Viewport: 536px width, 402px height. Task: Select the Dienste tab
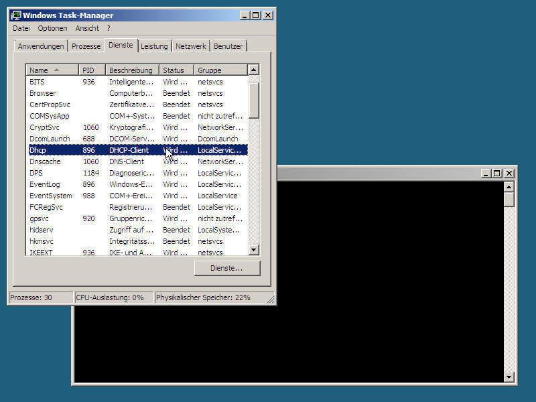pyautogui.click(x=121, y=45)
